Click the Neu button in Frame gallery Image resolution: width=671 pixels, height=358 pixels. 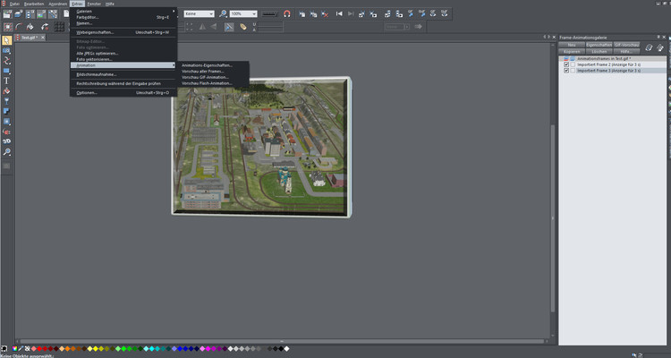point(572,45)
